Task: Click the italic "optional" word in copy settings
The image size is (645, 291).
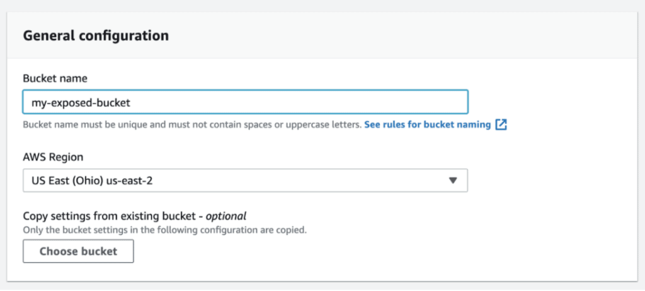Action: point(226,215)
